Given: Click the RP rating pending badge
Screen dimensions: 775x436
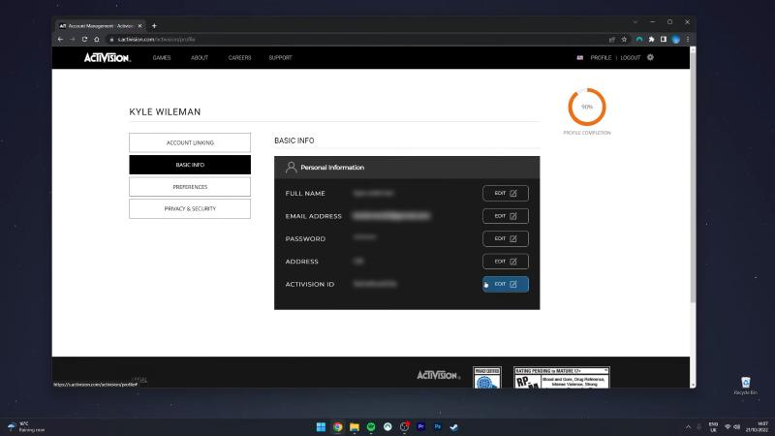Looking at the screenshot, I should point(562,377).
